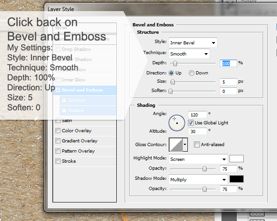Click the Size slider handle
277x221 pixels.
pos(173,82)
